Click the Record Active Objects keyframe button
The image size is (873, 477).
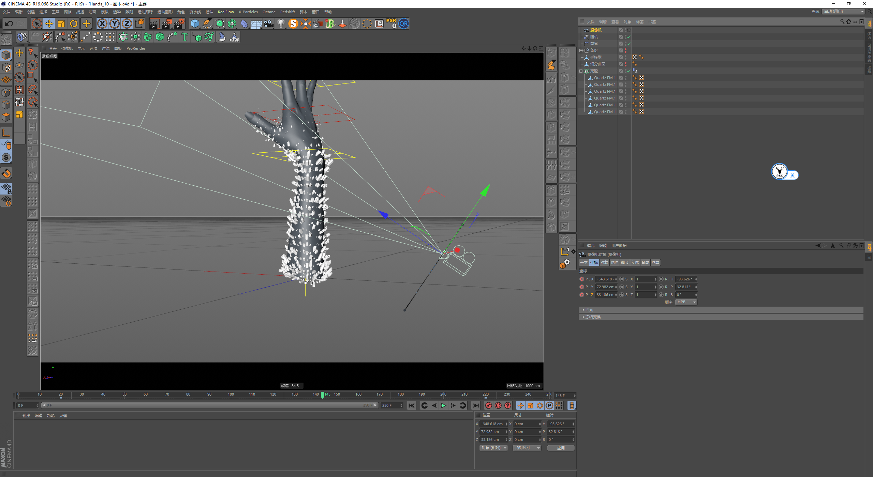(x=488, y=405)
